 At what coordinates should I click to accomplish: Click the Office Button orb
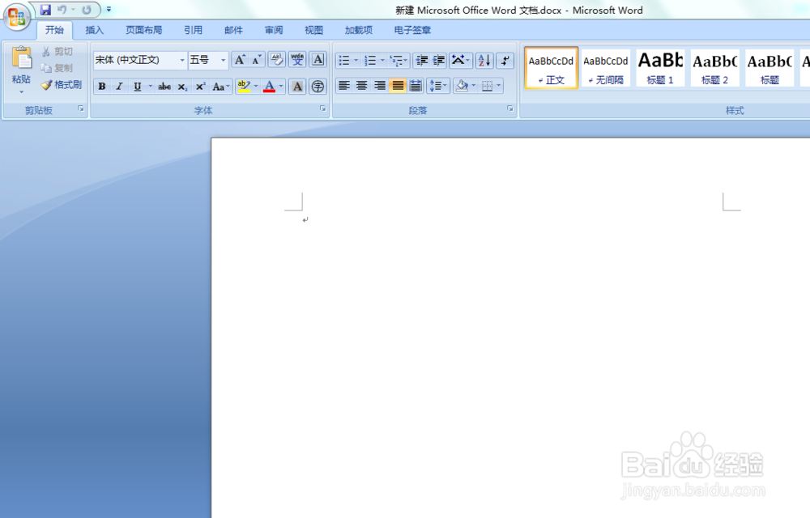pyautogui.click(x=17, y=17)
